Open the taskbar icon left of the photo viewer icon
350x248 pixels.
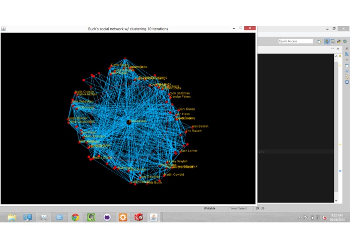28,217
